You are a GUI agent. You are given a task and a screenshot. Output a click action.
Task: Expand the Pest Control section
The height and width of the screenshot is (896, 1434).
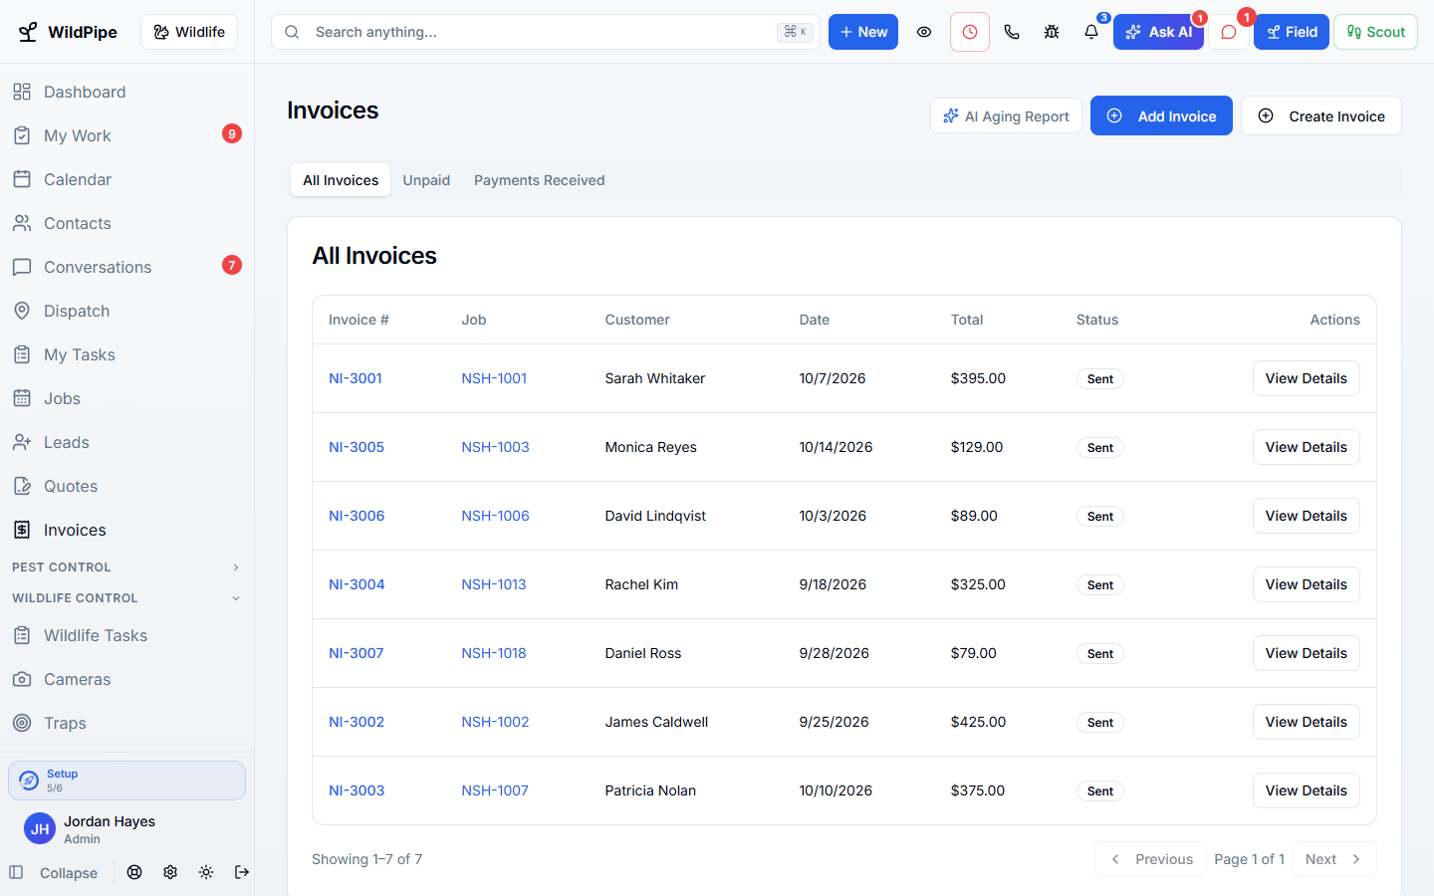(x=127, y=567)
